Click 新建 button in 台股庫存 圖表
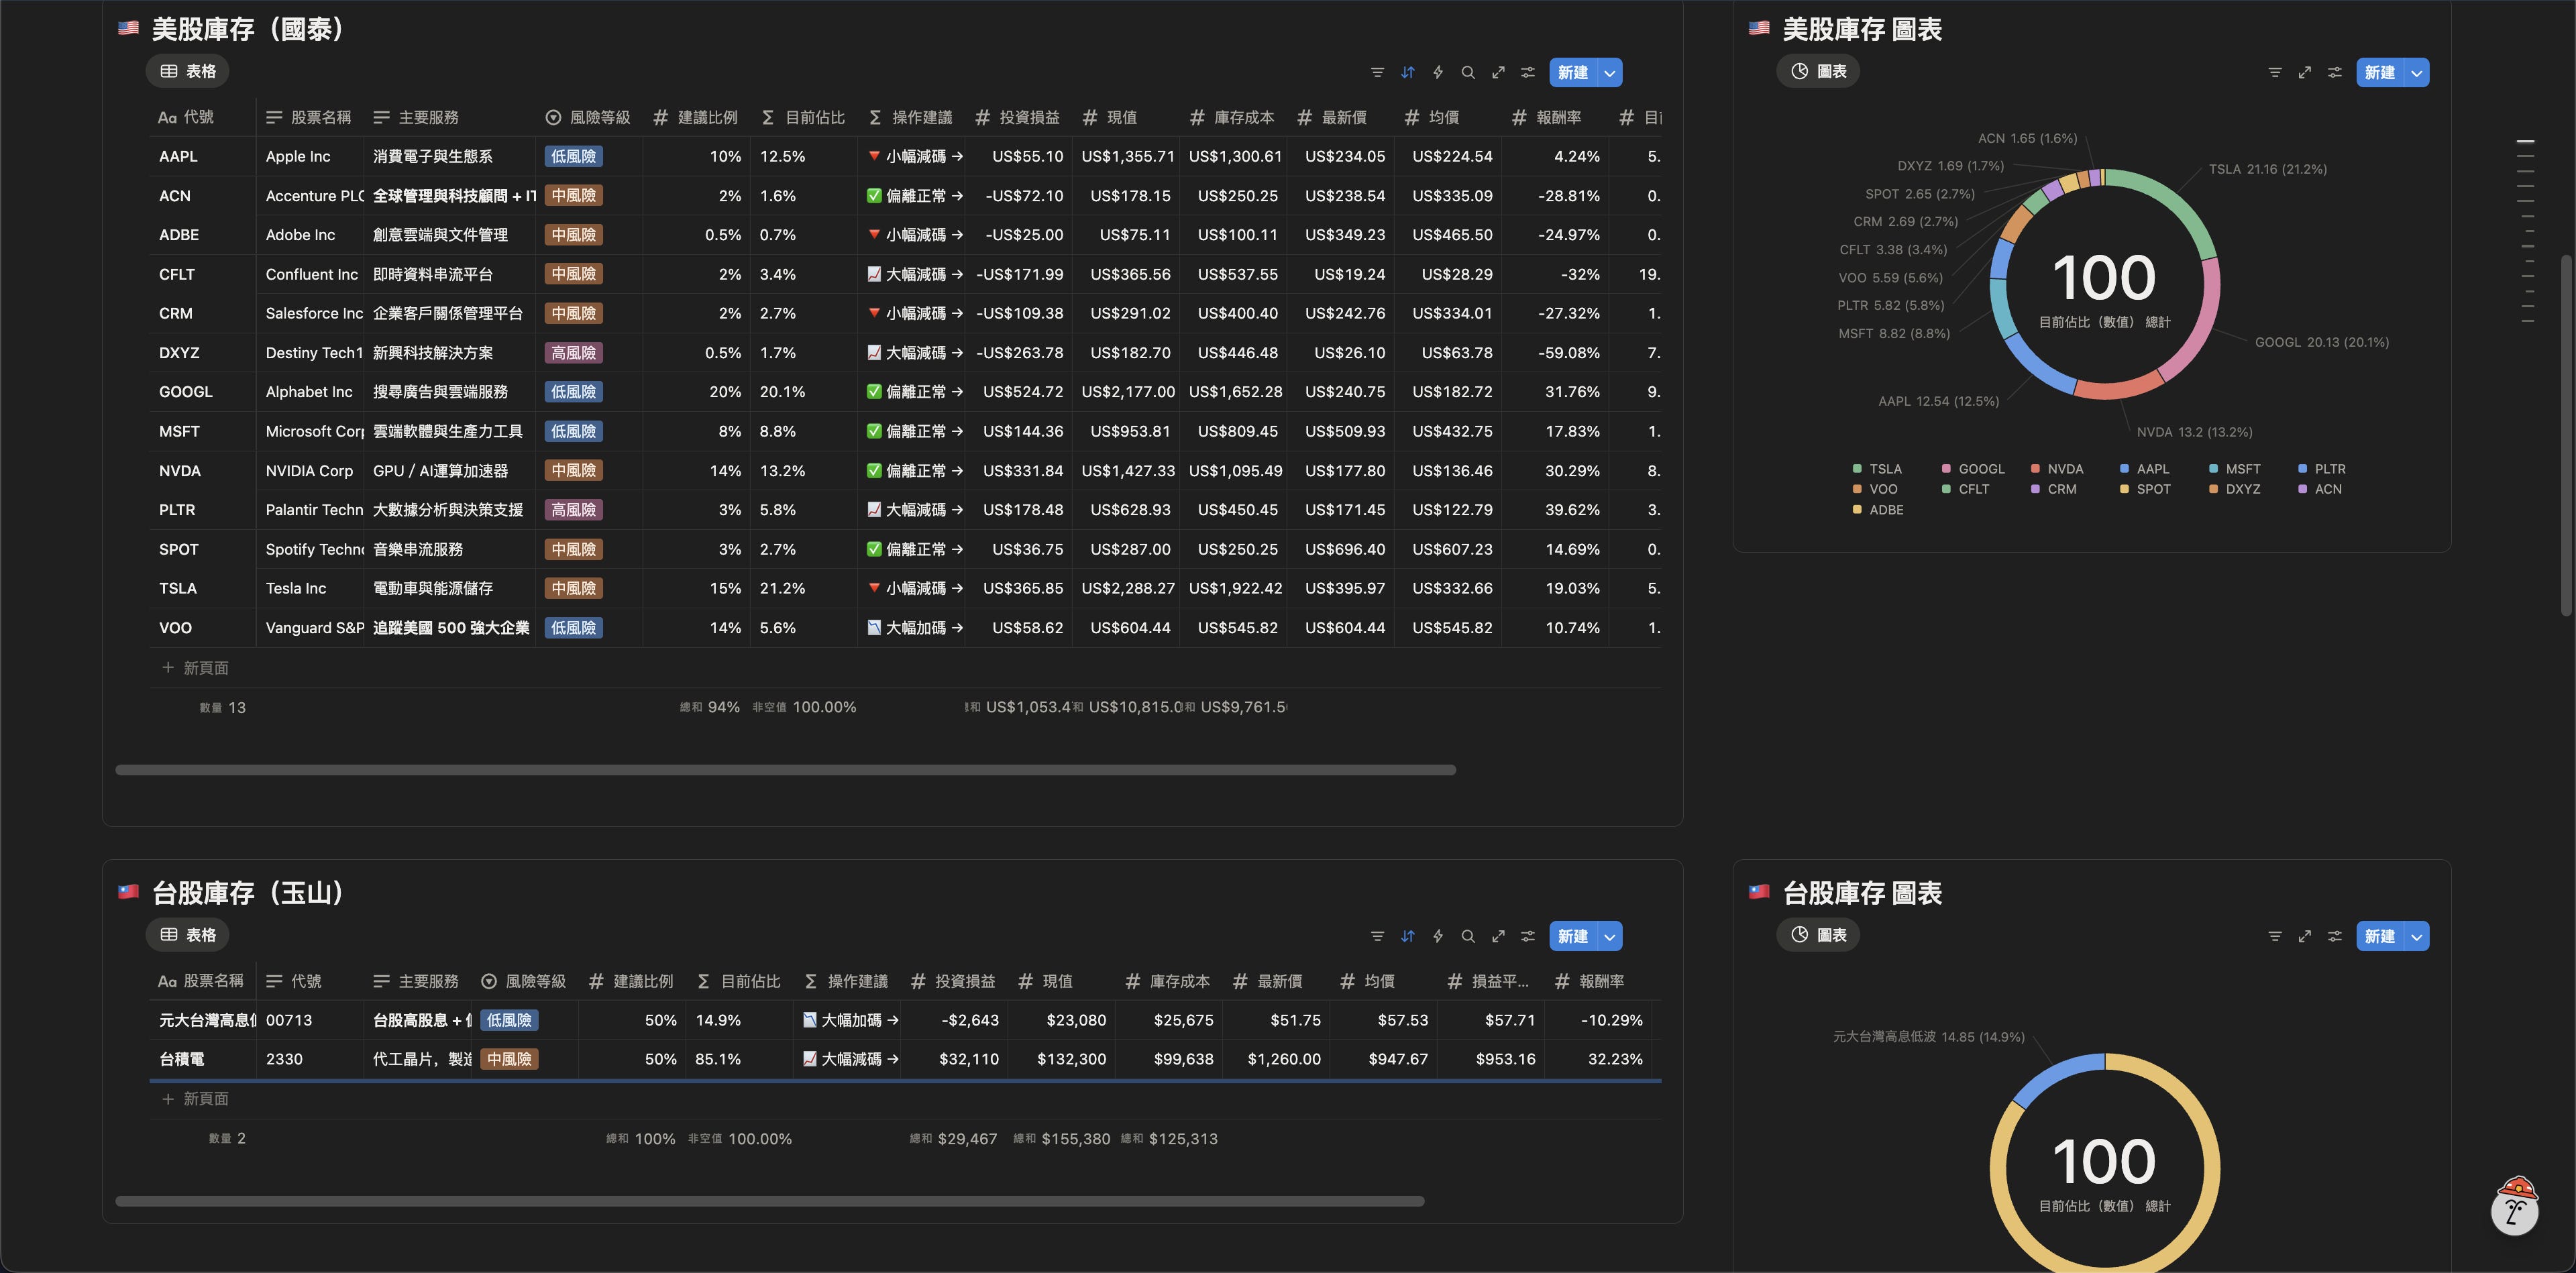Screen dimensions: 2576x1273 (2379, 936)
